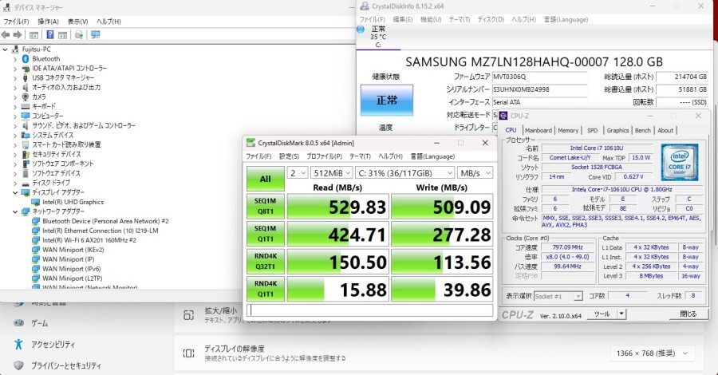Click the green All button in CrystalDiskMark
The image size is (718, 375).
pyautogui.click(x=266, y=179)
